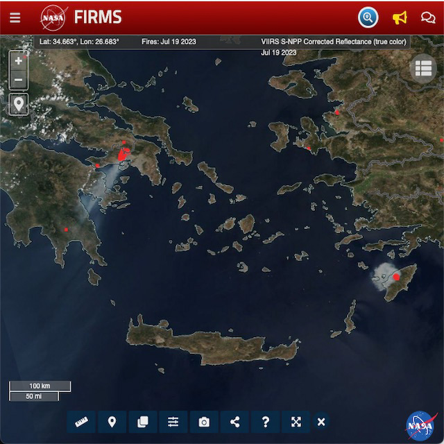This screenshot has height=444, width=444.
Task: Zoom out with the minus button
Action: tap(19, 80)
